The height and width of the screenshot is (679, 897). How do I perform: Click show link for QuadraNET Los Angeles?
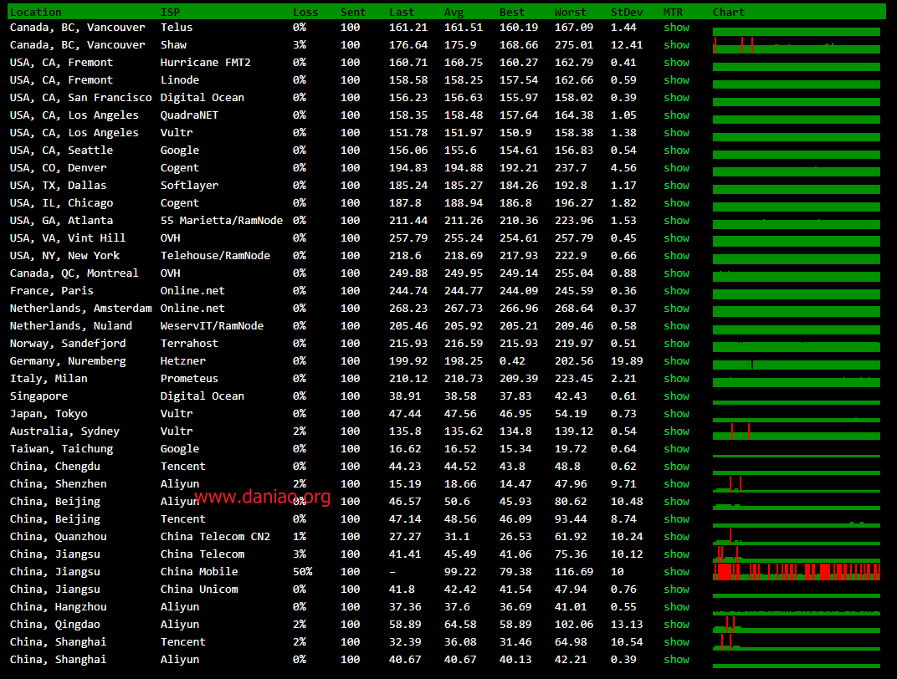pyautogui.click(x=676, y=115)
